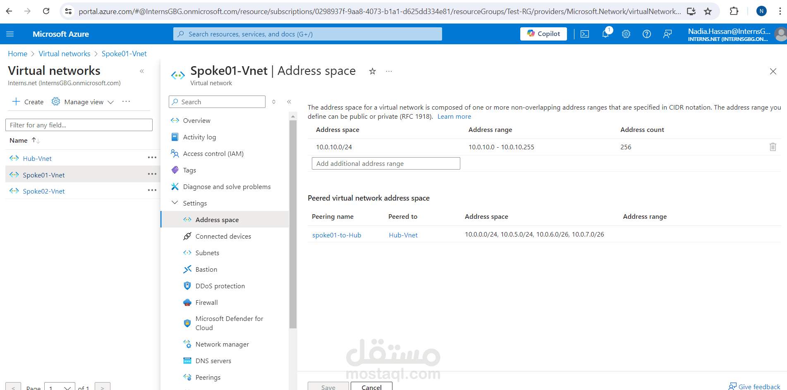Open more actions ellipsis beside the title
The width and height of the screenshot is (787, 390).
[x=389, y=71]
